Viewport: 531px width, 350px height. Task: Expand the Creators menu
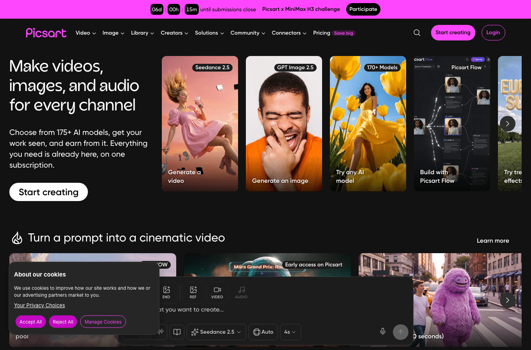[x=174, y=33]
